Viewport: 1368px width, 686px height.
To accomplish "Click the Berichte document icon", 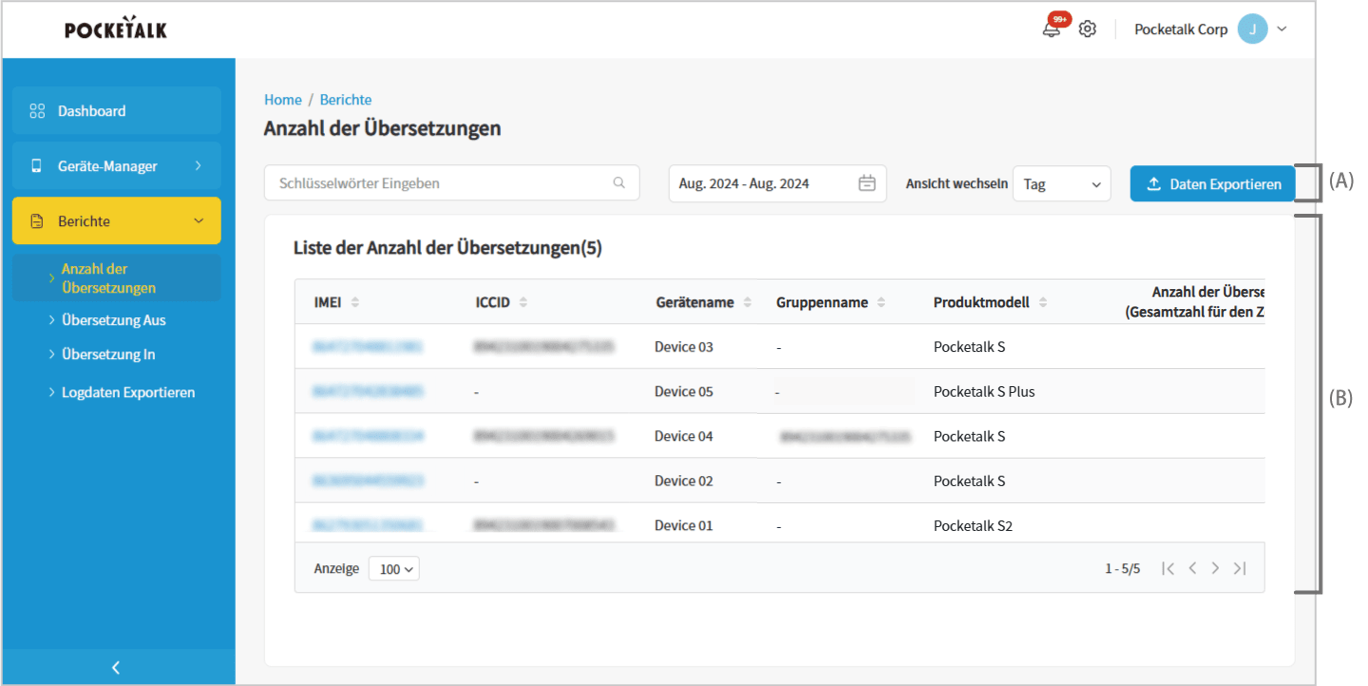I will pyautogui.click(x=37, y=221).
